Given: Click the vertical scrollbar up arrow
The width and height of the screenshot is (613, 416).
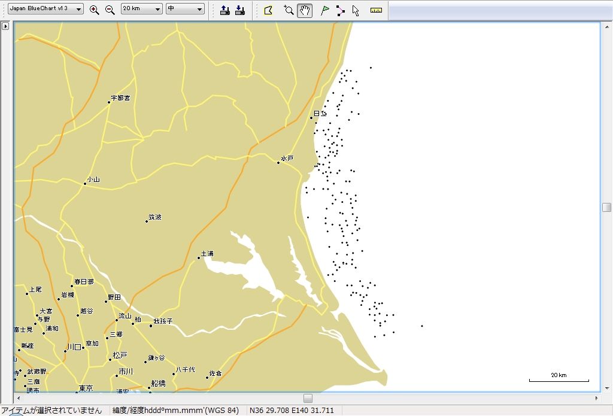Looking at the screenshot, I should (x=606, y=27).
